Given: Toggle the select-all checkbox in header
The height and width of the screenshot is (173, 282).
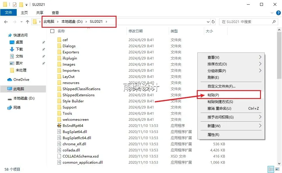Looking at the screenshot, I should pyautogui.click(x=52, y=31).
